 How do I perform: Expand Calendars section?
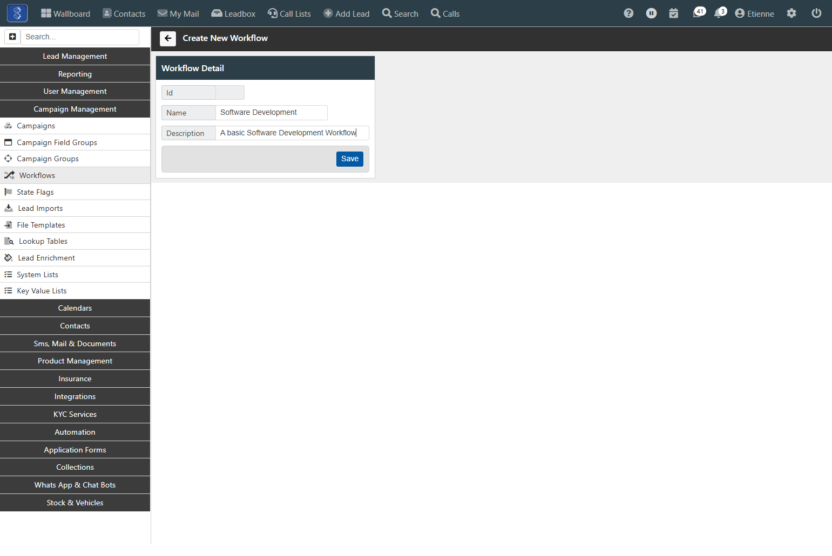(75, 308)
